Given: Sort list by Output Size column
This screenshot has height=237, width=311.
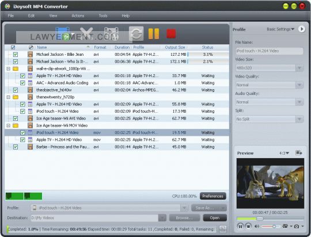Looking at the screenshot, I should pos(175,47).
